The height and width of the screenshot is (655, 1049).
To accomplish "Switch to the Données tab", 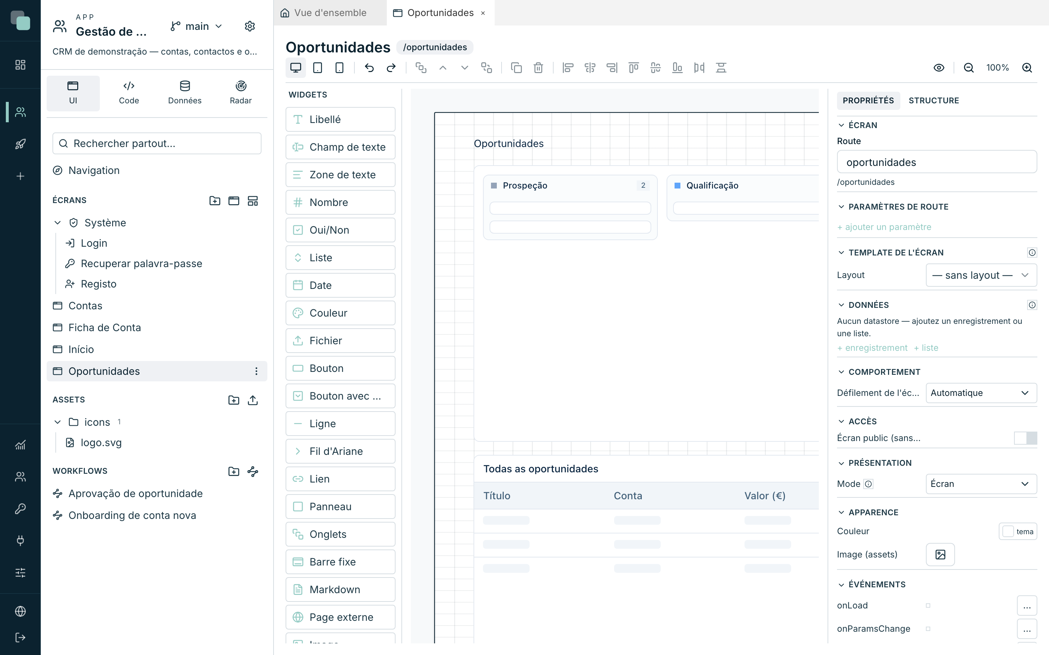I will point(185,93).
